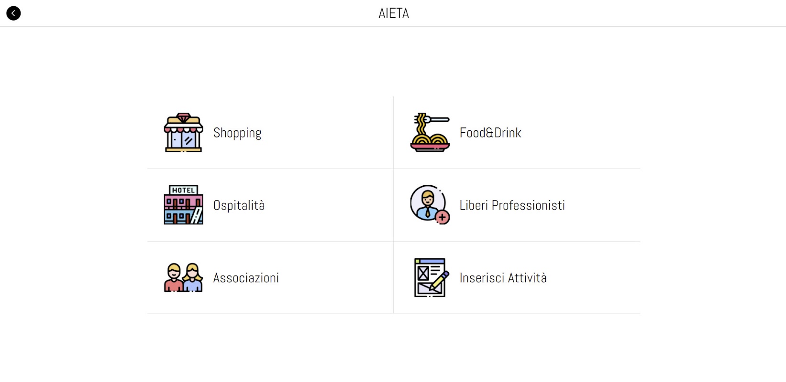Click the red diamond atop the shop icon
Image resolution: width=786 pixels, height=382 pixels.
[x=183, y=117]
